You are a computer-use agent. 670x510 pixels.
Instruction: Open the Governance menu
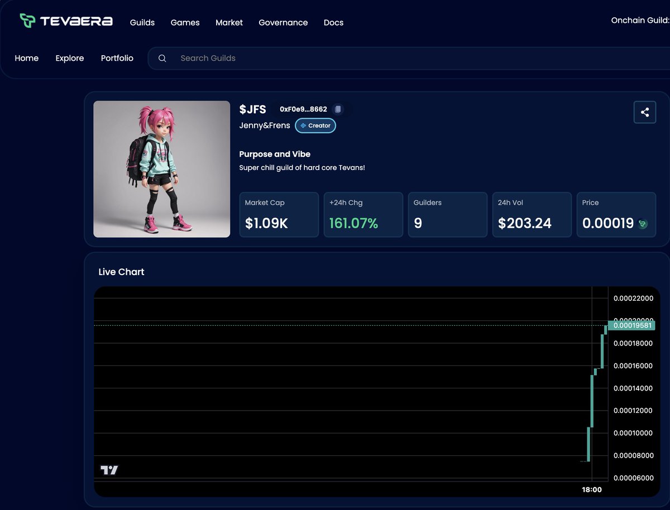click(x=283, y=22)
